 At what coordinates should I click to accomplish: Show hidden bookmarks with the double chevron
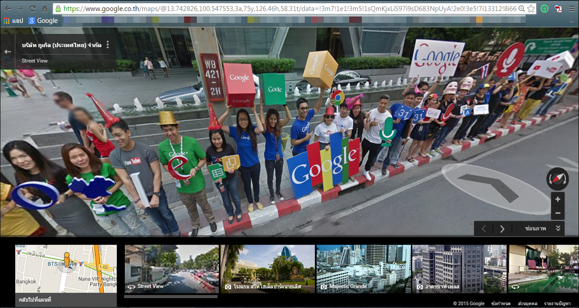point(571,21)
